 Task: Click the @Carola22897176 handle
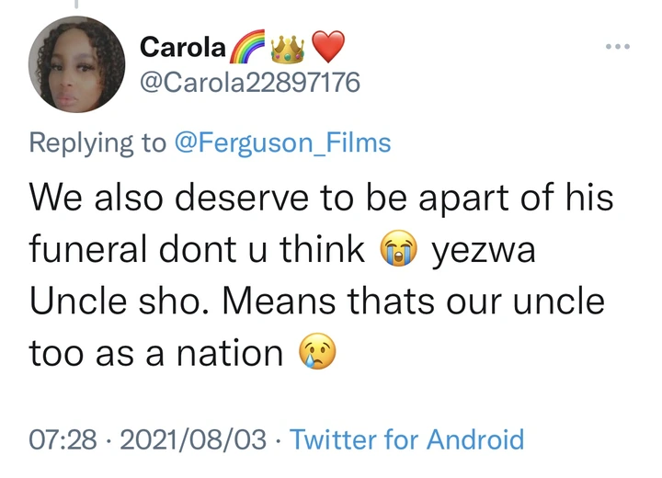coord(249,84)
